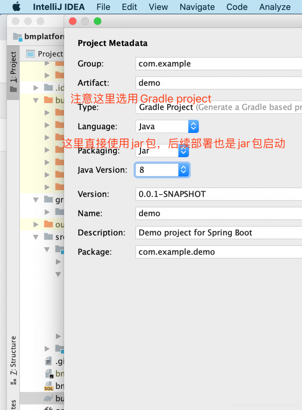Expand the ou folder node

(36, 225)
